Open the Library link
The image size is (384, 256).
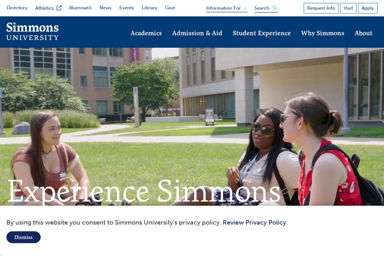pos(149,8)
